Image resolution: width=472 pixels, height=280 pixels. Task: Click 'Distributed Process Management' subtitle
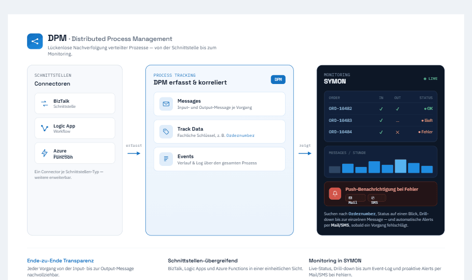[x=122, y=39]
